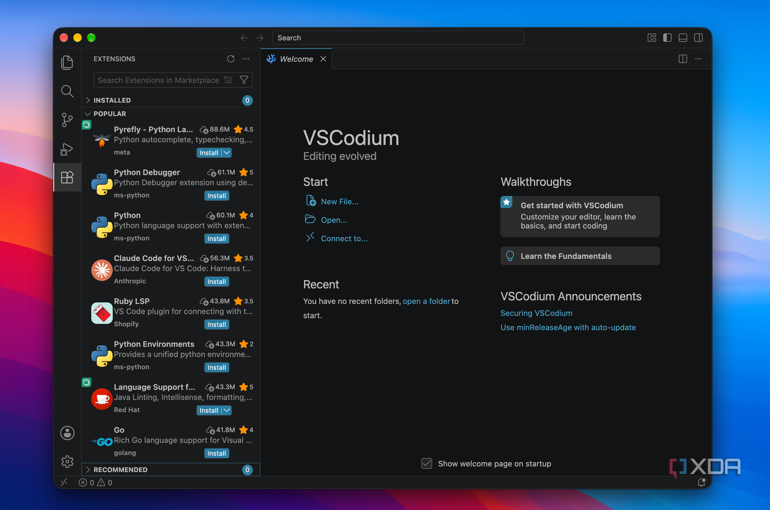Open notifications bell in status bar
This screenshot has height=510, width=770.
click(x=701, y=482)
